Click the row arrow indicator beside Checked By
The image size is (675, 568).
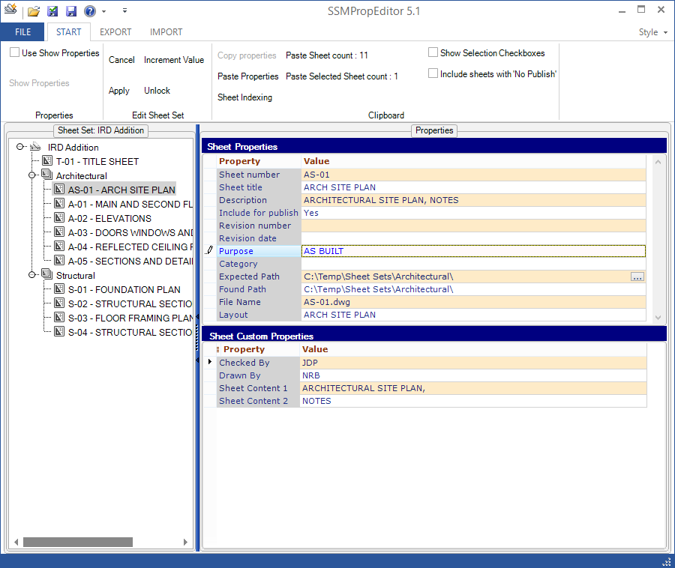(x=210, y=362)
